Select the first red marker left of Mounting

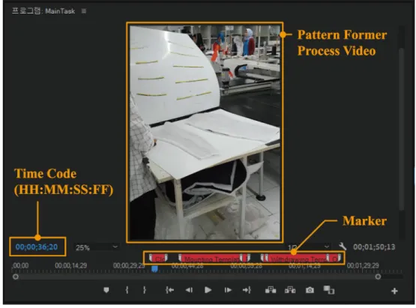pyautogui.click(x=158, y=259)
